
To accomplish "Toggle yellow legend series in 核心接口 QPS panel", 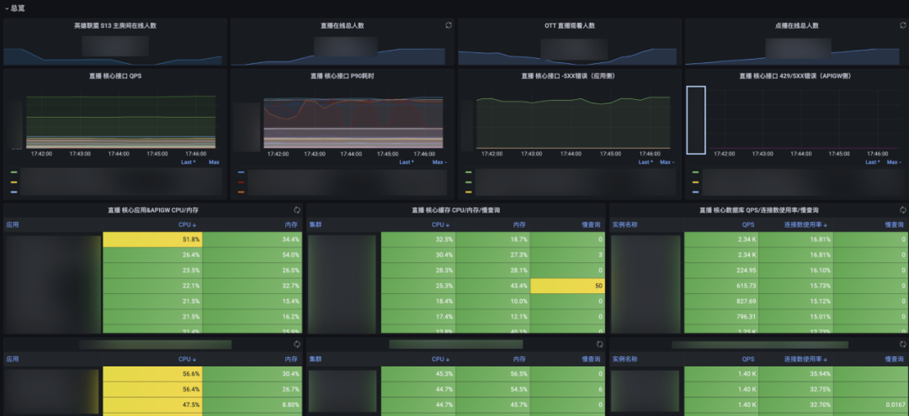I will coord(14,182).
